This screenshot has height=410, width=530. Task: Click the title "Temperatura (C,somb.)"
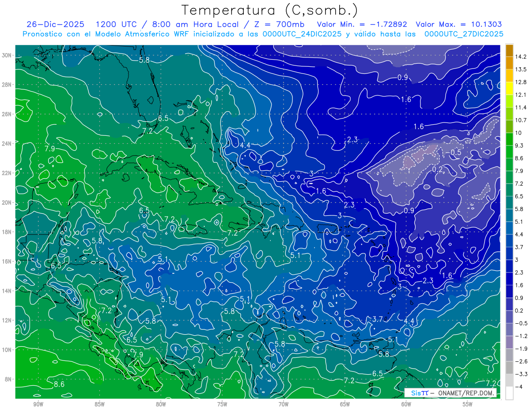pos(270,10)
